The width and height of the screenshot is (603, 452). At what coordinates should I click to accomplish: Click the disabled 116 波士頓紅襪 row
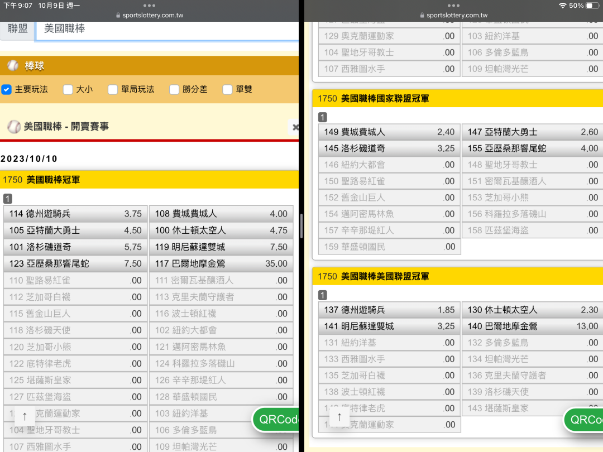tap(221, 314)
